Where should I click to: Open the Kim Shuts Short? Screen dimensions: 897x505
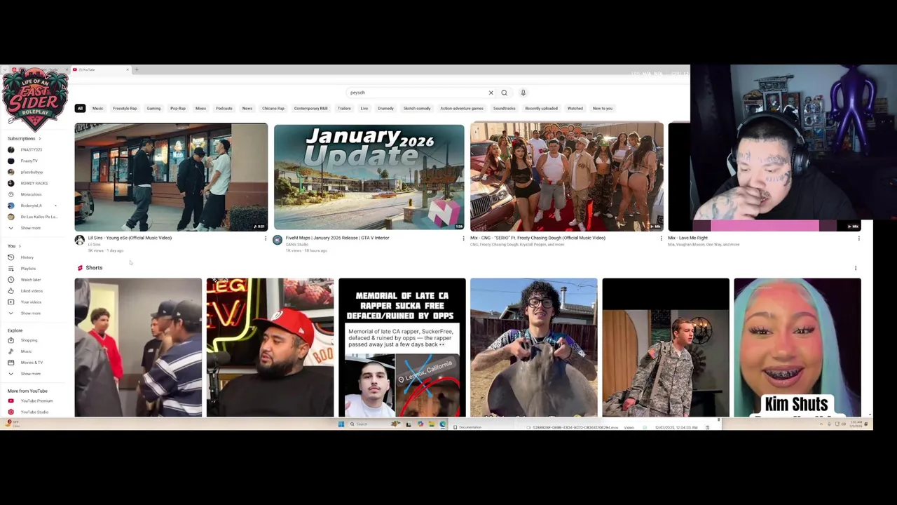point(797,347)
